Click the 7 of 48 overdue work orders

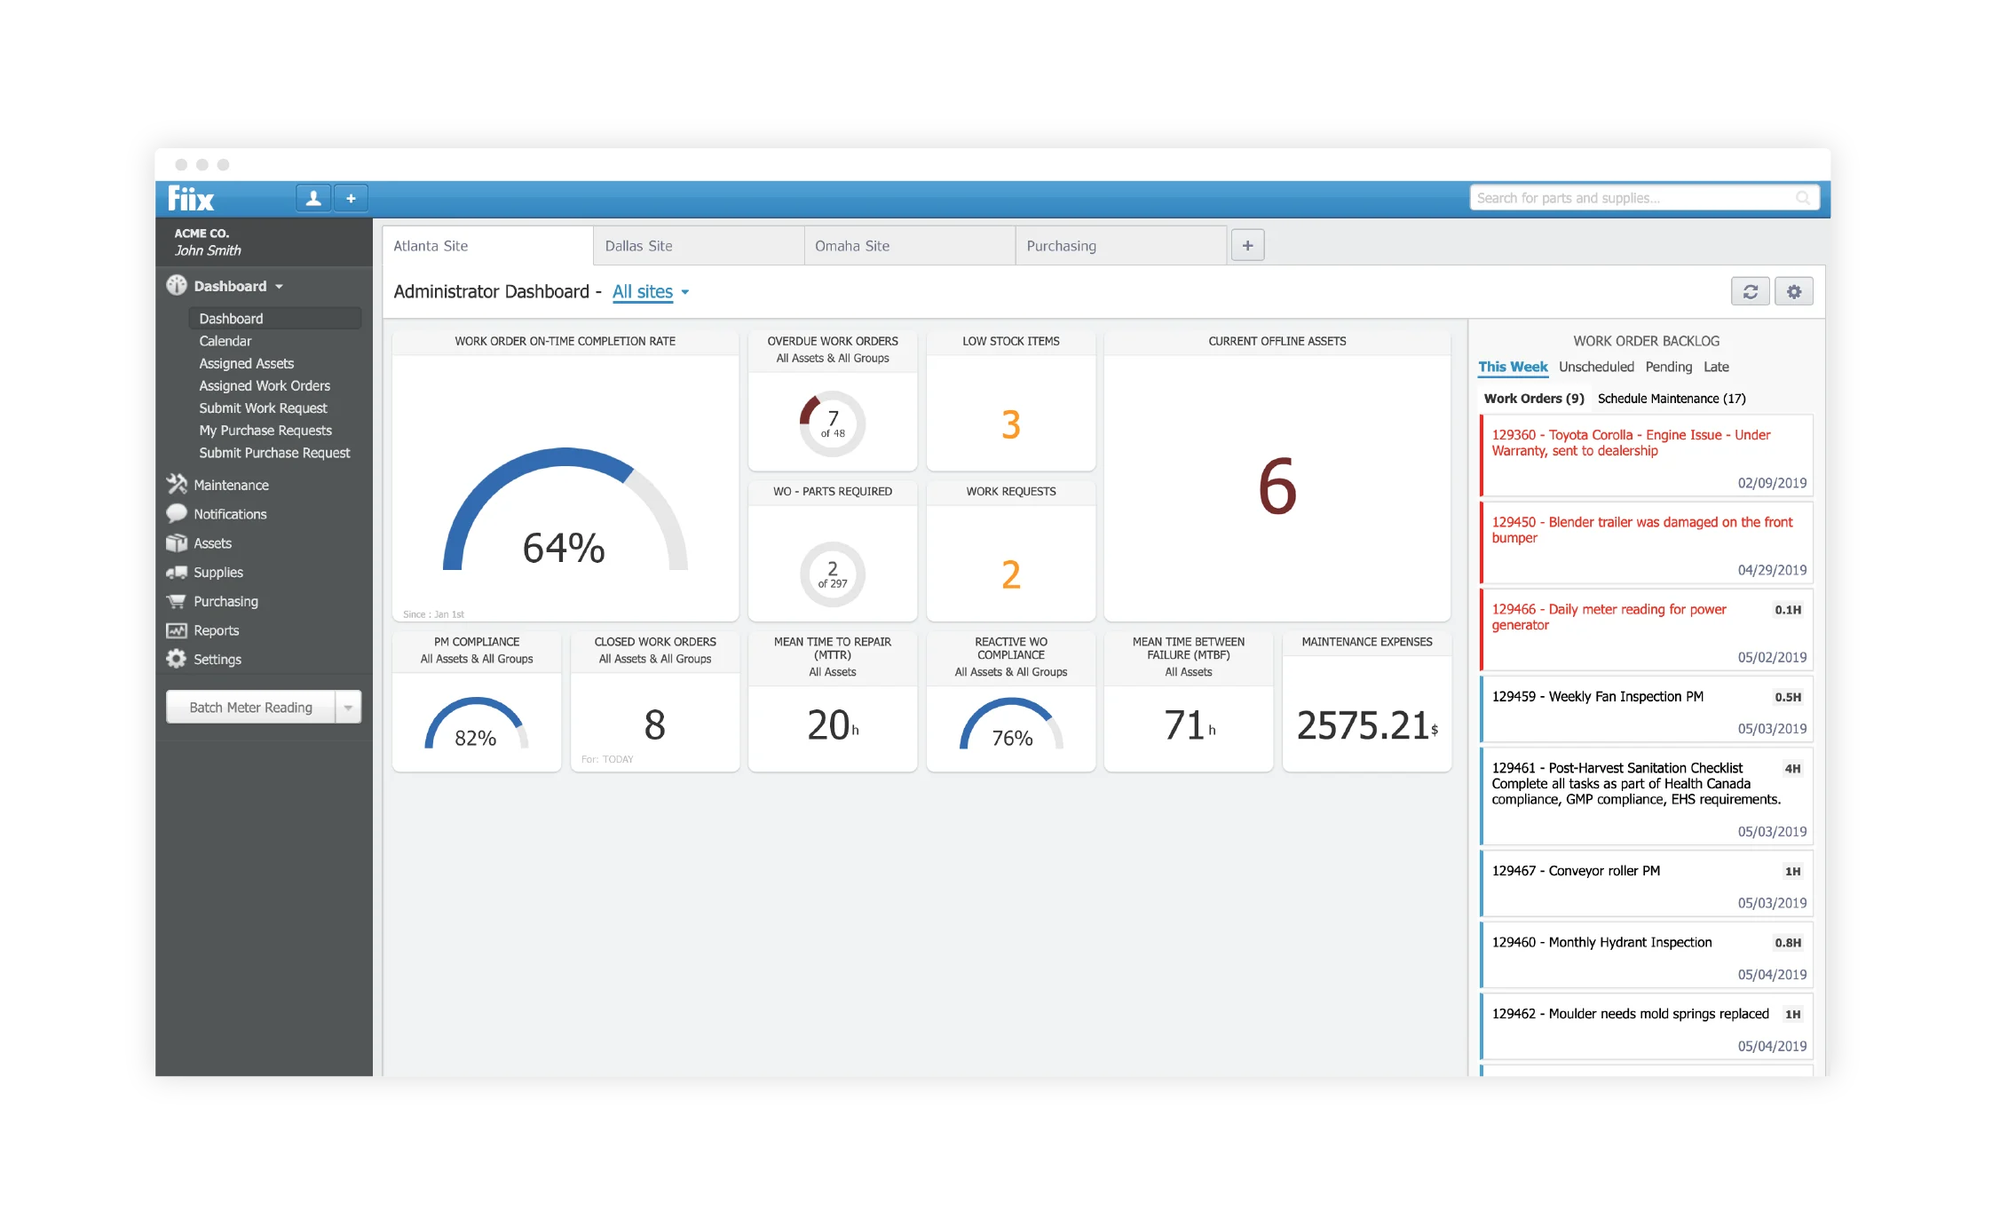[x=833, y=423]
